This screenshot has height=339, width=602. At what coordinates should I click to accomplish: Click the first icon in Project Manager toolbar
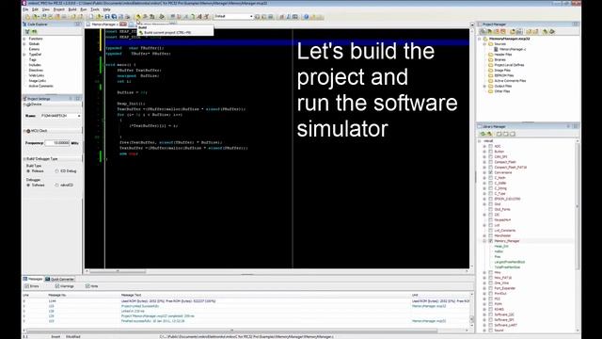483,31
